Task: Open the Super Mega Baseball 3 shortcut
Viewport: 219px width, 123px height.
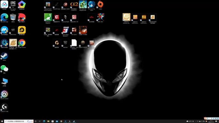Action: pyautogui.click(x=65, y=31)
